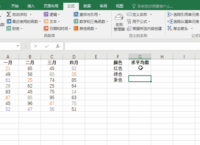Click Create from Selection (根据所选内容创建) icon

129,28
